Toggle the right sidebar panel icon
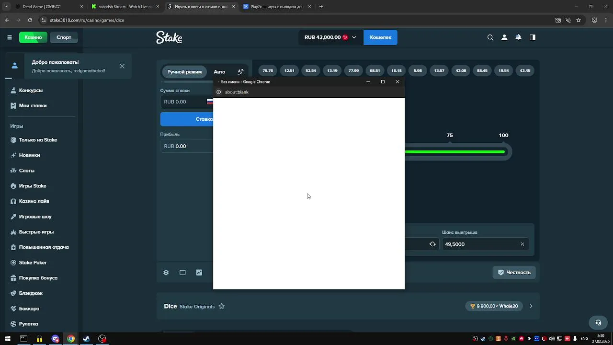The image size is (613, 345). (x=533, y=37)
